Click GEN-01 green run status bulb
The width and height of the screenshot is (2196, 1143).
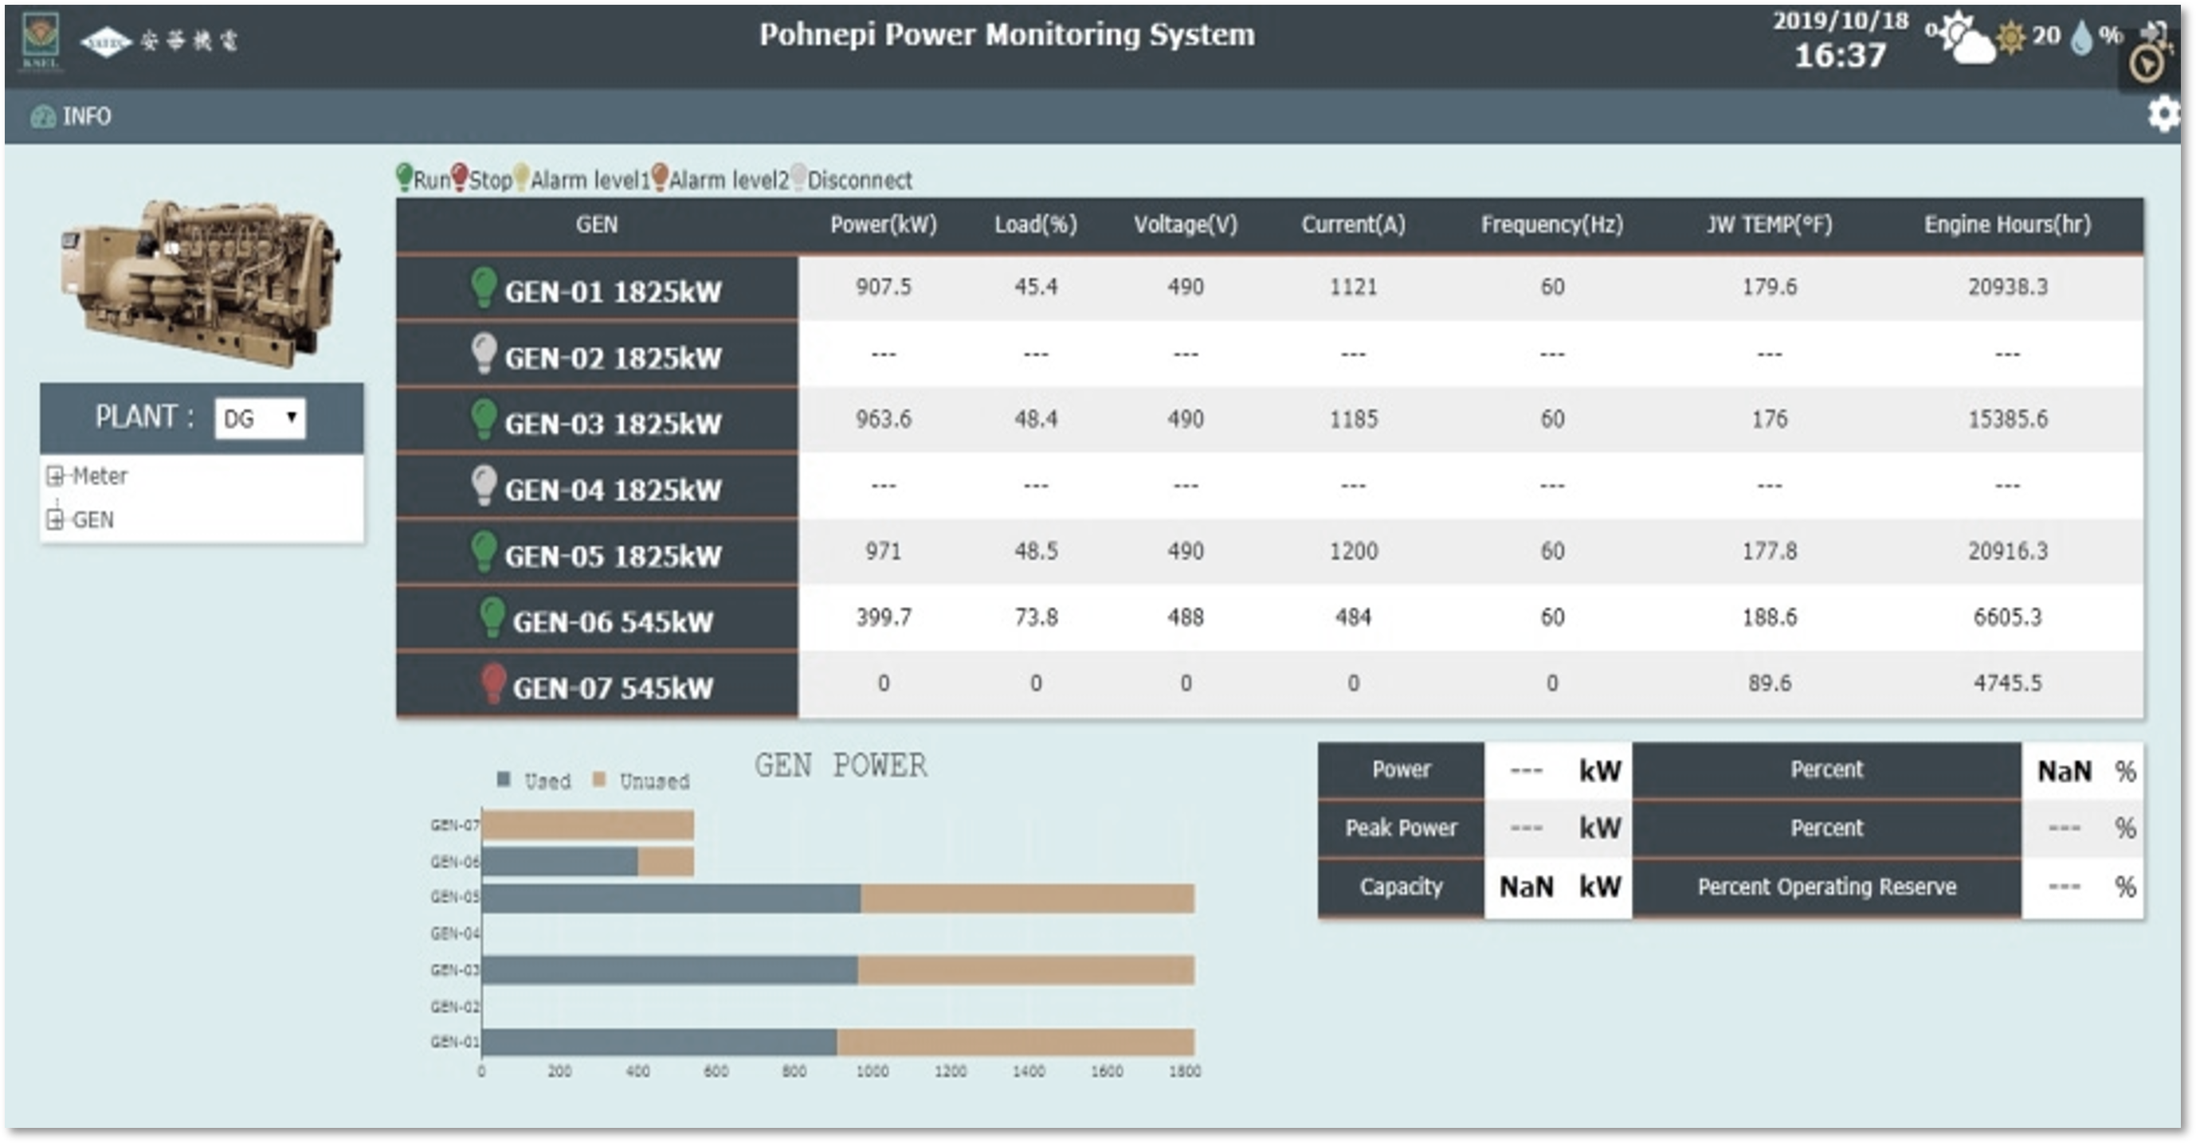(x=484, y=288)
